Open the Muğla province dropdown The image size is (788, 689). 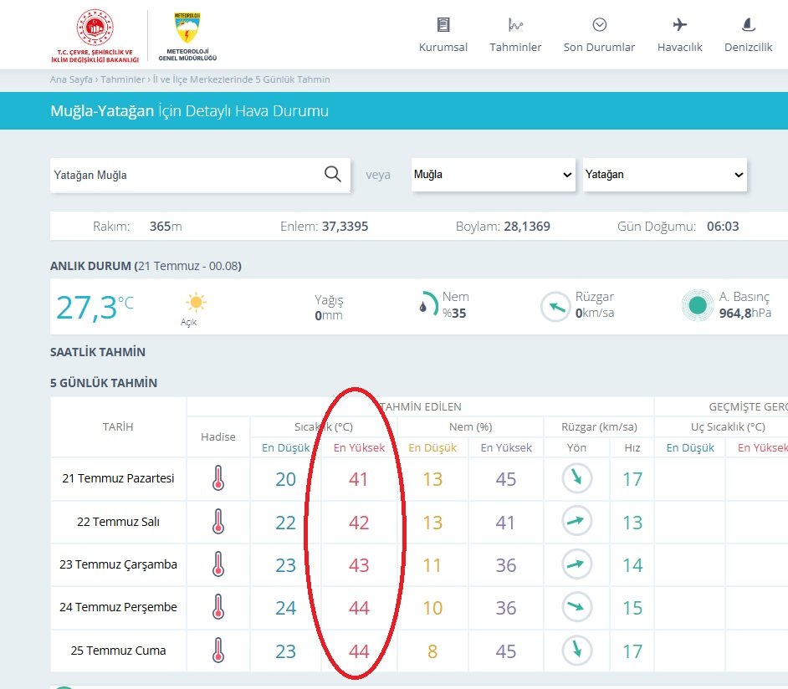(x=493, y=175)
